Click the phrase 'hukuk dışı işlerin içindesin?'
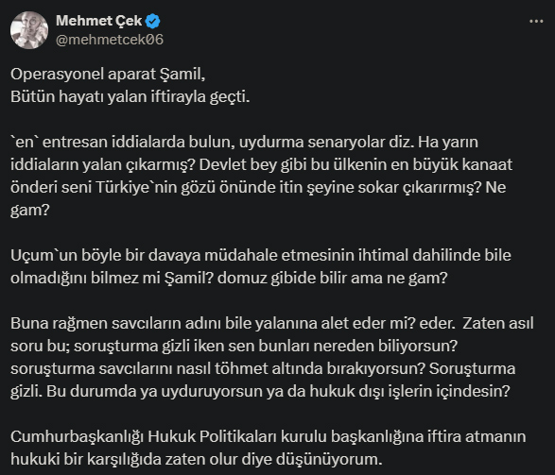 410,391
